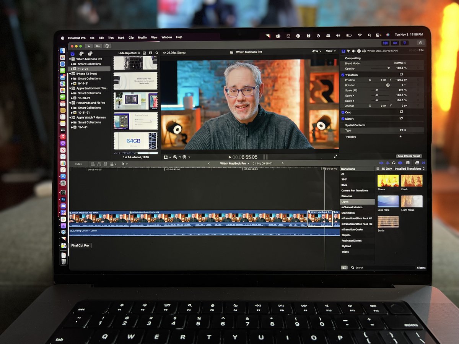Expand the 9-14-21 event
459x344 pixels.
[x=71, y=83]
